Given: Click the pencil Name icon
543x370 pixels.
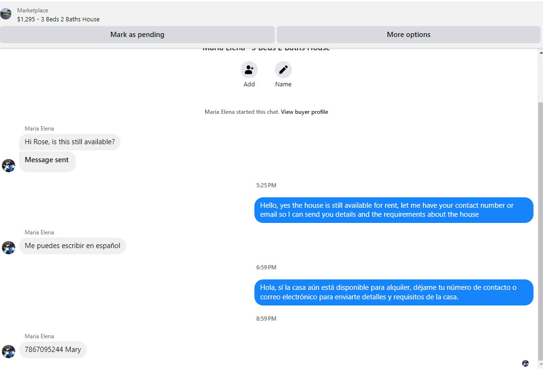Looking at the screenshot, I should click(283, 70).
